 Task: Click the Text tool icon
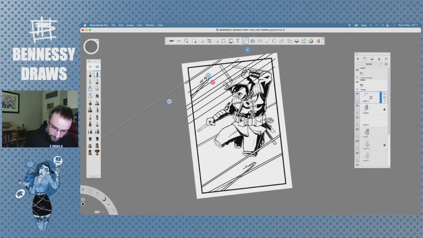[238, 41]
